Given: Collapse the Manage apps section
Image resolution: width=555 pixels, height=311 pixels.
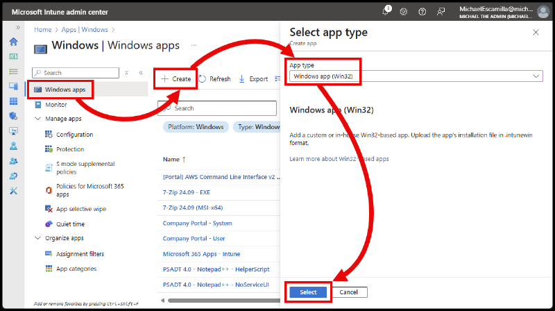Looking at the screenshot, I should [x=37, y=119].
